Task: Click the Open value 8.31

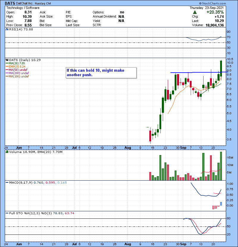Action: [28, 12]
